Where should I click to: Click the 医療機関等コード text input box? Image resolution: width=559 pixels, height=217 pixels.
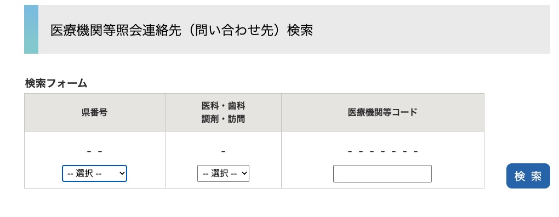click(x=383, y=174)
